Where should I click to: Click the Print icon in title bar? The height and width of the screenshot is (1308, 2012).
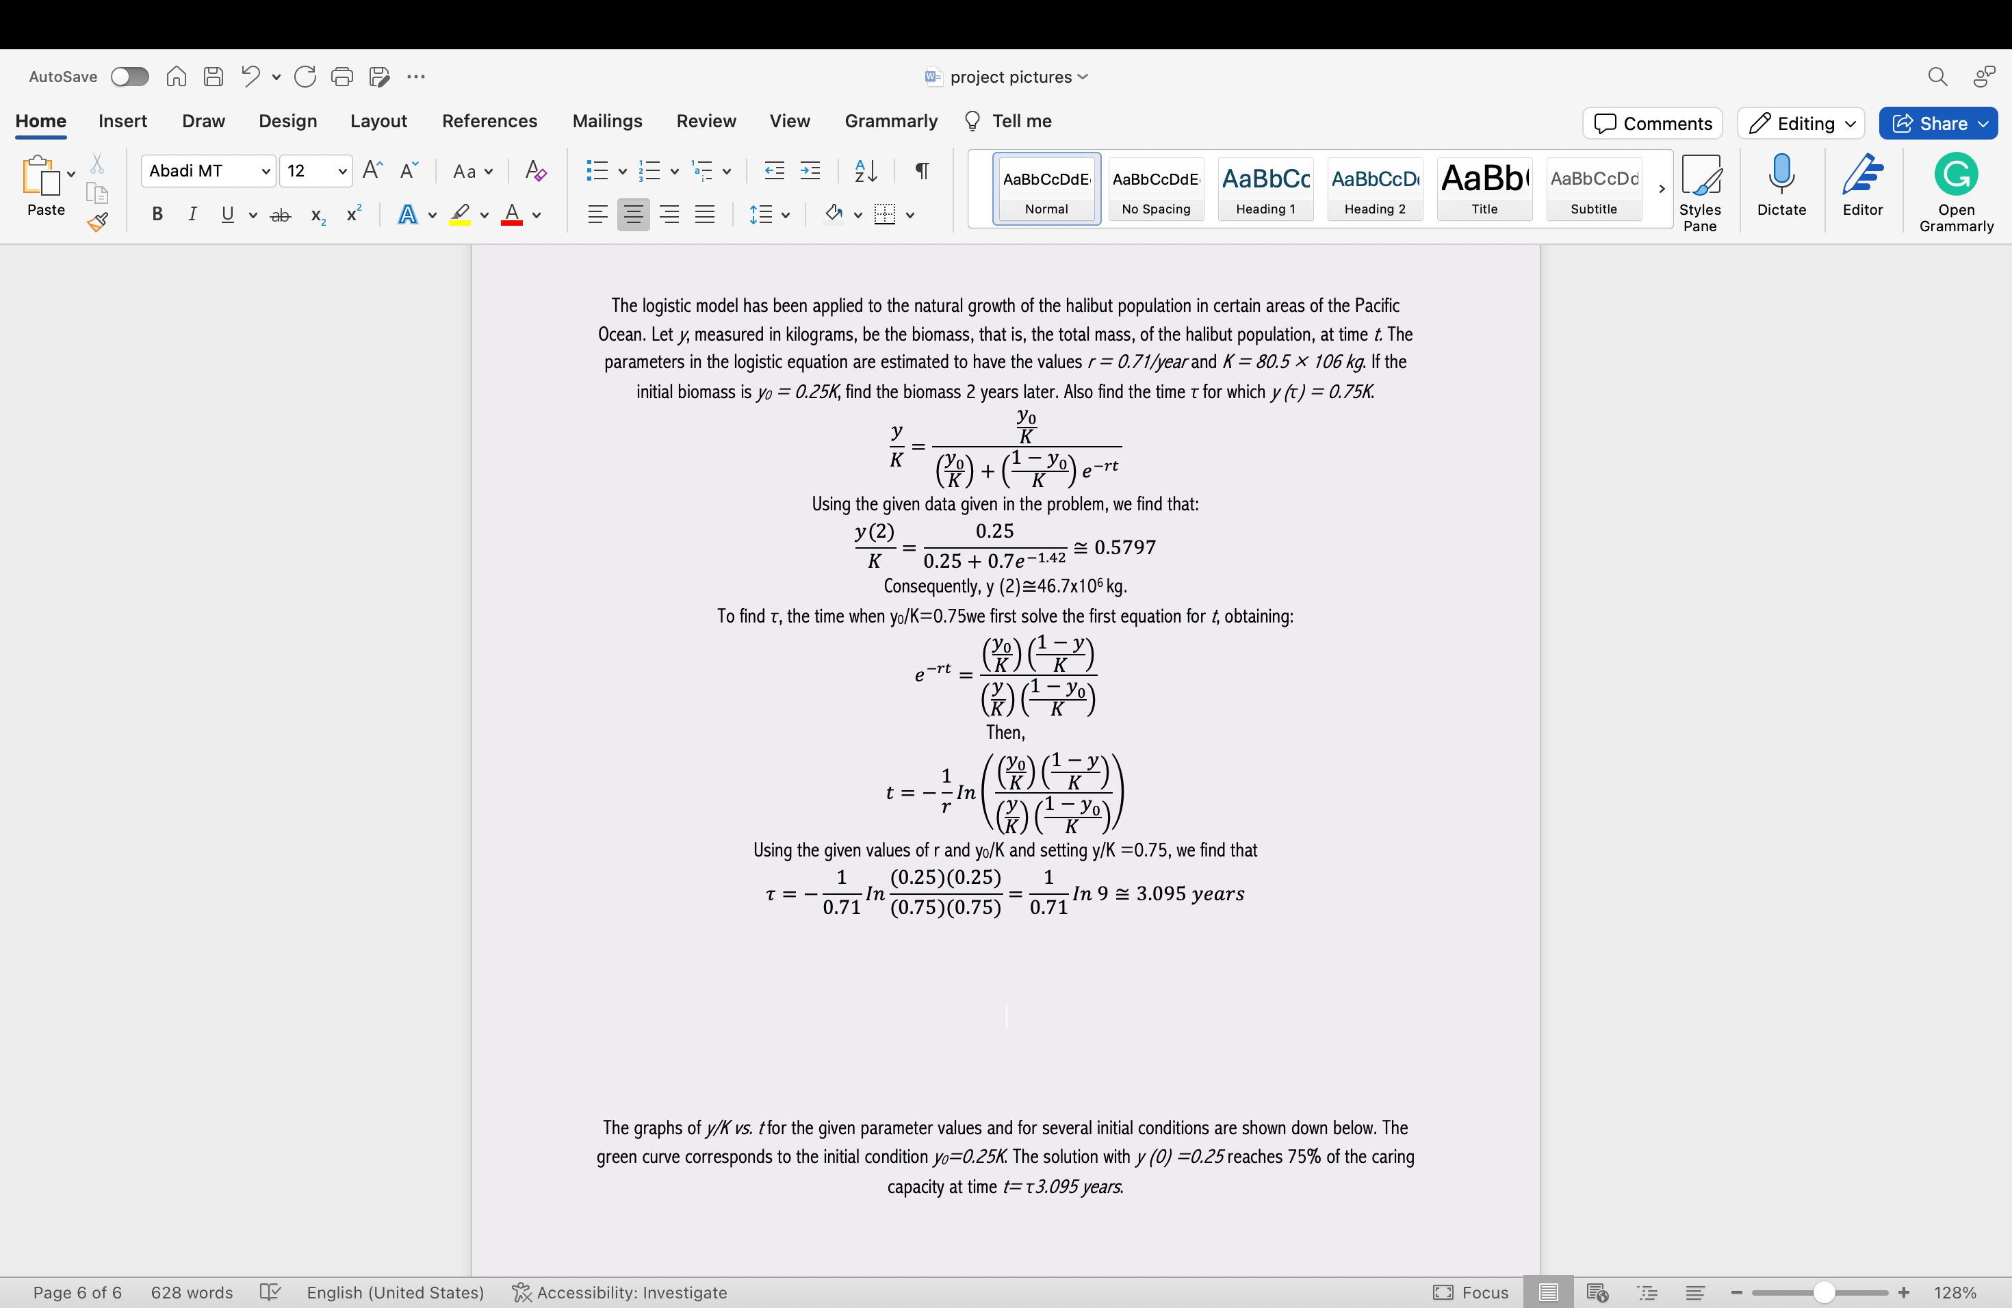pos(341,77)
